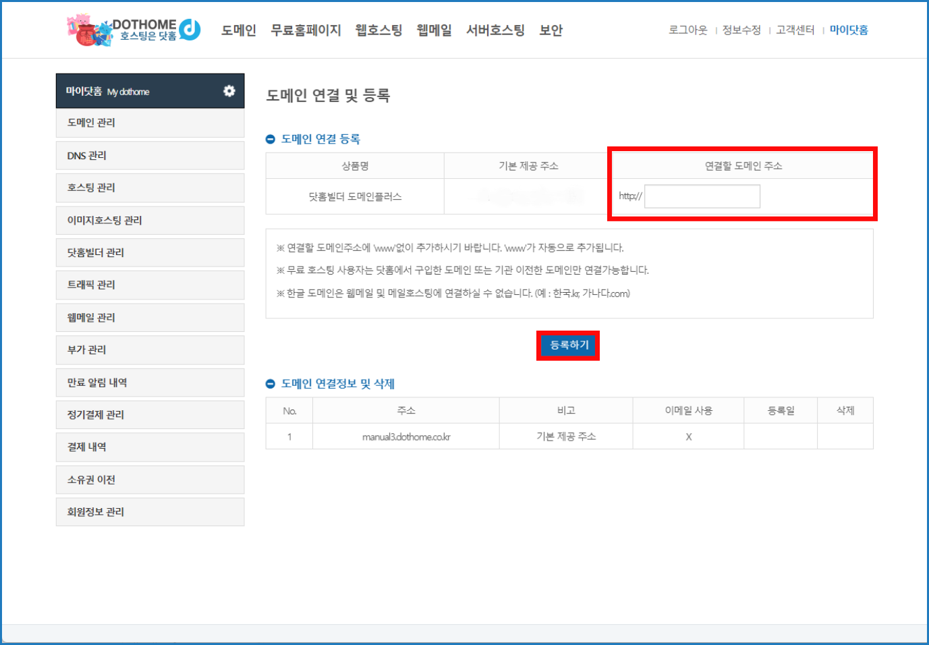Visit the 고객센터 link
Image resolution: width=929 pixels, height=645 pixels.
(795, 30)
